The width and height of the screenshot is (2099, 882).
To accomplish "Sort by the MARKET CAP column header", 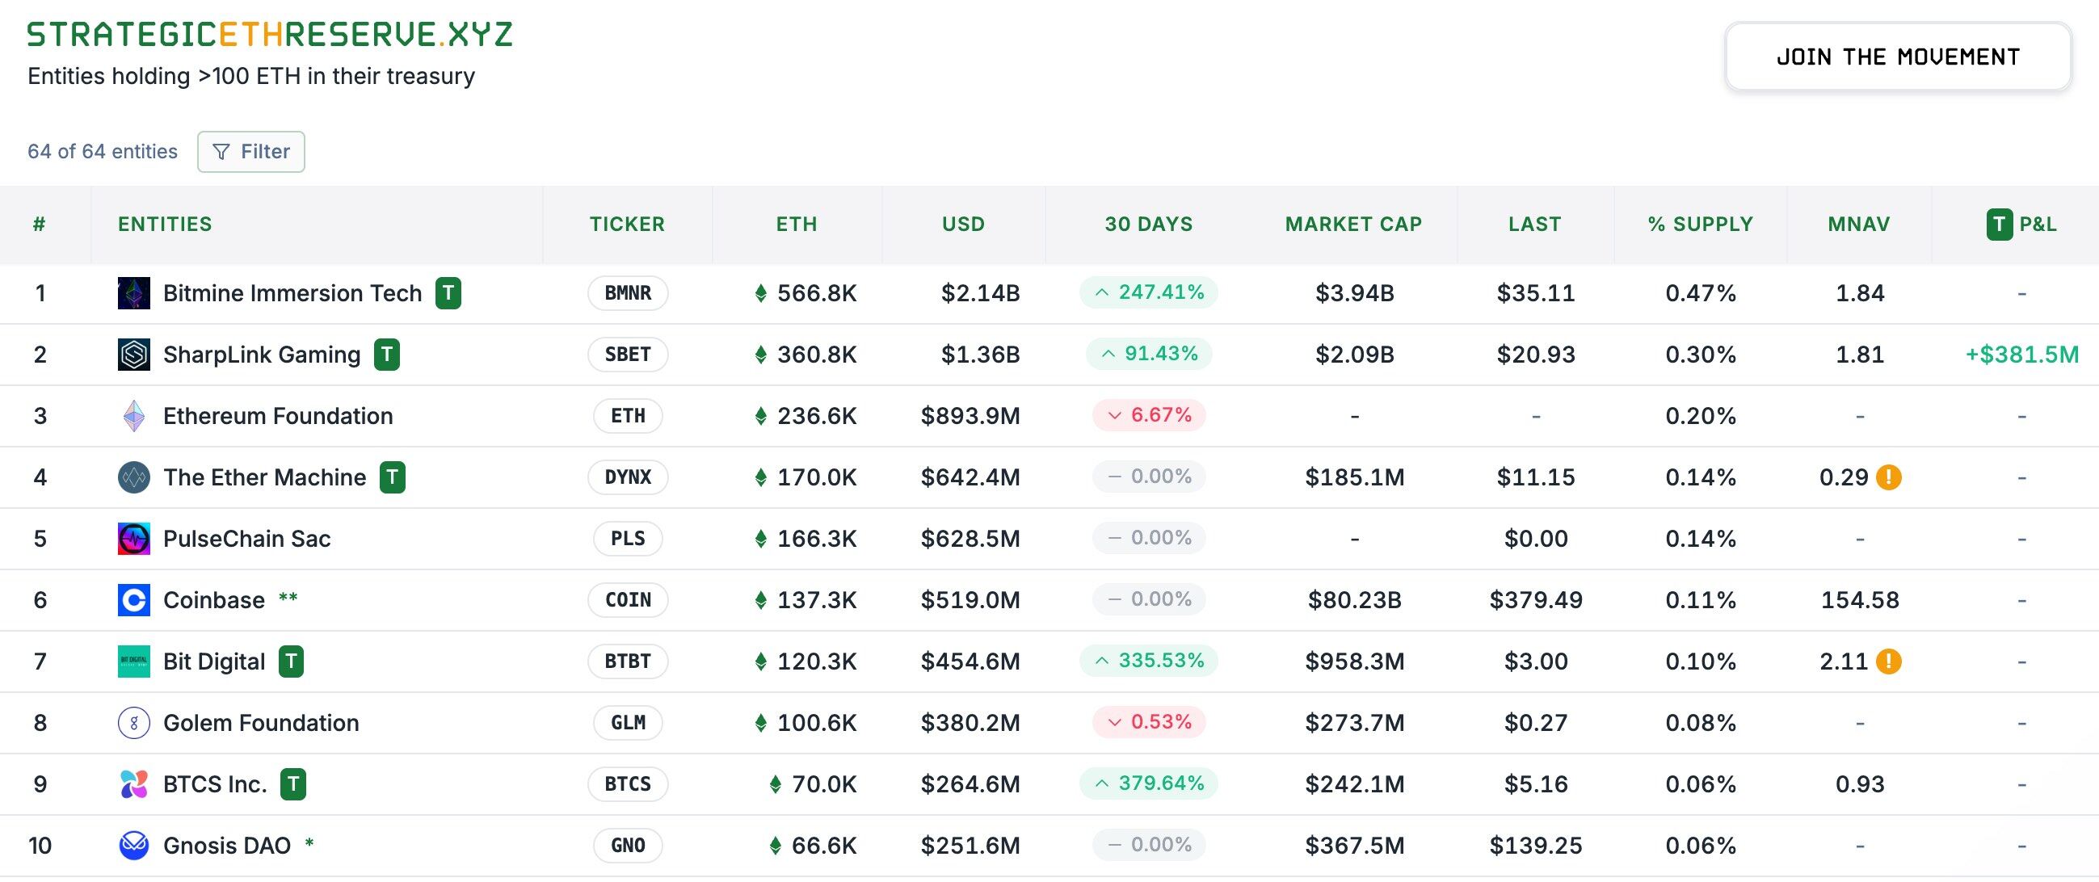I will [1352, 224].
